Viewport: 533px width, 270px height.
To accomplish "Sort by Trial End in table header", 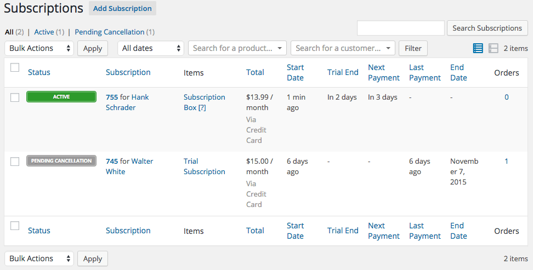I will (x=343, y=72).
